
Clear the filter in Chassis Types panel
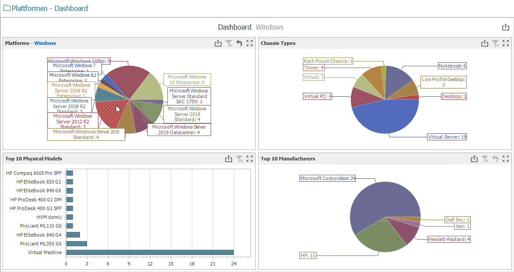point(495,43)
